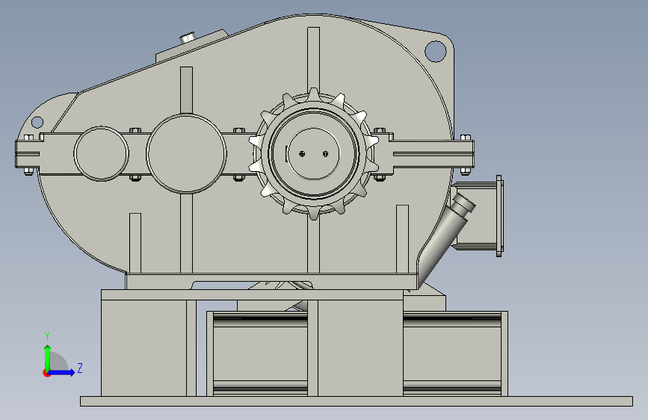Select the output shaft end face inside the sprocket
This screenshot has width=648, height=420.
tap(313, 154)
